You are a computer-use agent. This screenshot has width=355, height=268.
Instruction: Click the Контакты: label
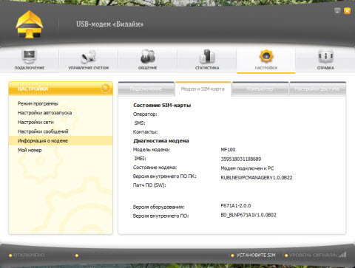click(145, 132)
